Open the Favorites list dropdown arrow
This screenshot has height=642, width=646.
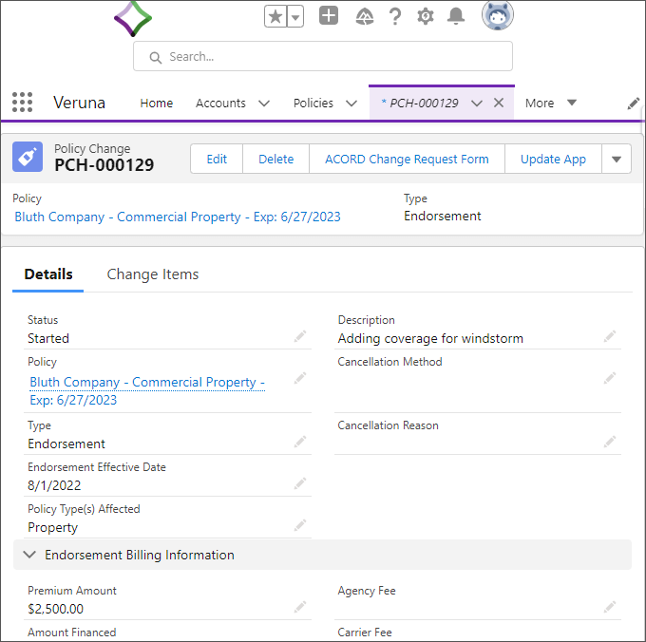[x=295, y=17]
